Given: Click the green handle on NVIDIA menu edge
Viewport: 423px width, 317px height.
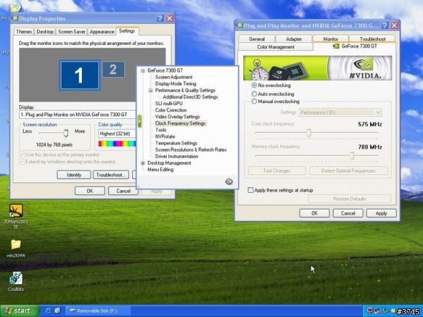Looking at the screenshot, I should 139,122.
